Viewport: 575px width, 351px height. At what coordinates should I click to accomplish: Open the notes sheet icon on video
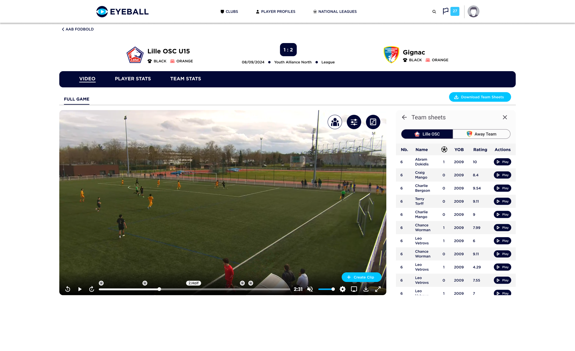(373, 122)
